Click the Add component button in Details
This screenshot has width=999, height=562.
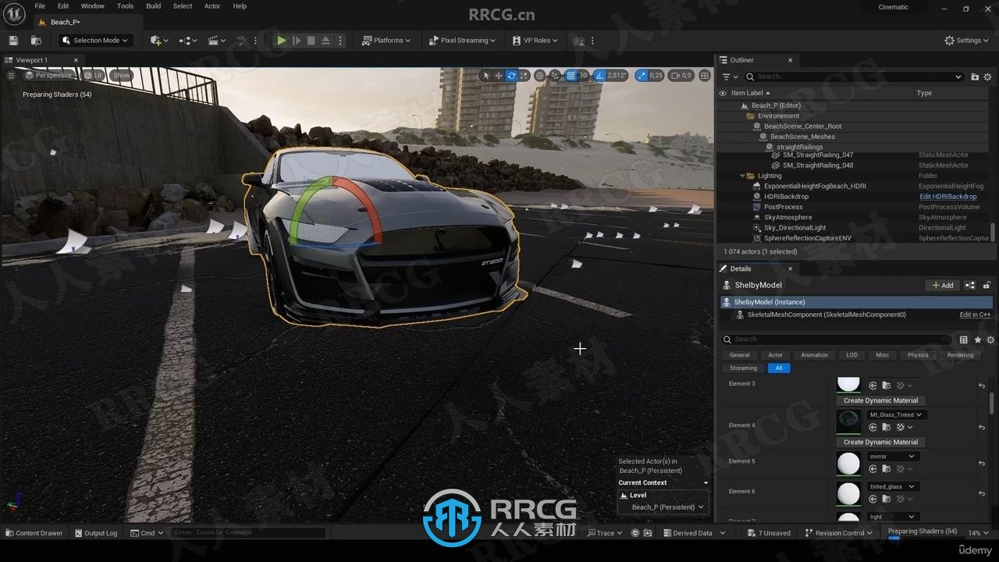point(942,286)
